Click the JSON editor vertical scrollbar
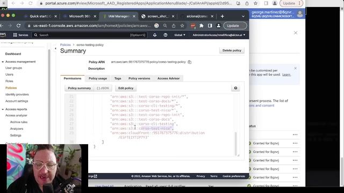Viewport: 344px width, 193px height. click(x=236, y=143)
